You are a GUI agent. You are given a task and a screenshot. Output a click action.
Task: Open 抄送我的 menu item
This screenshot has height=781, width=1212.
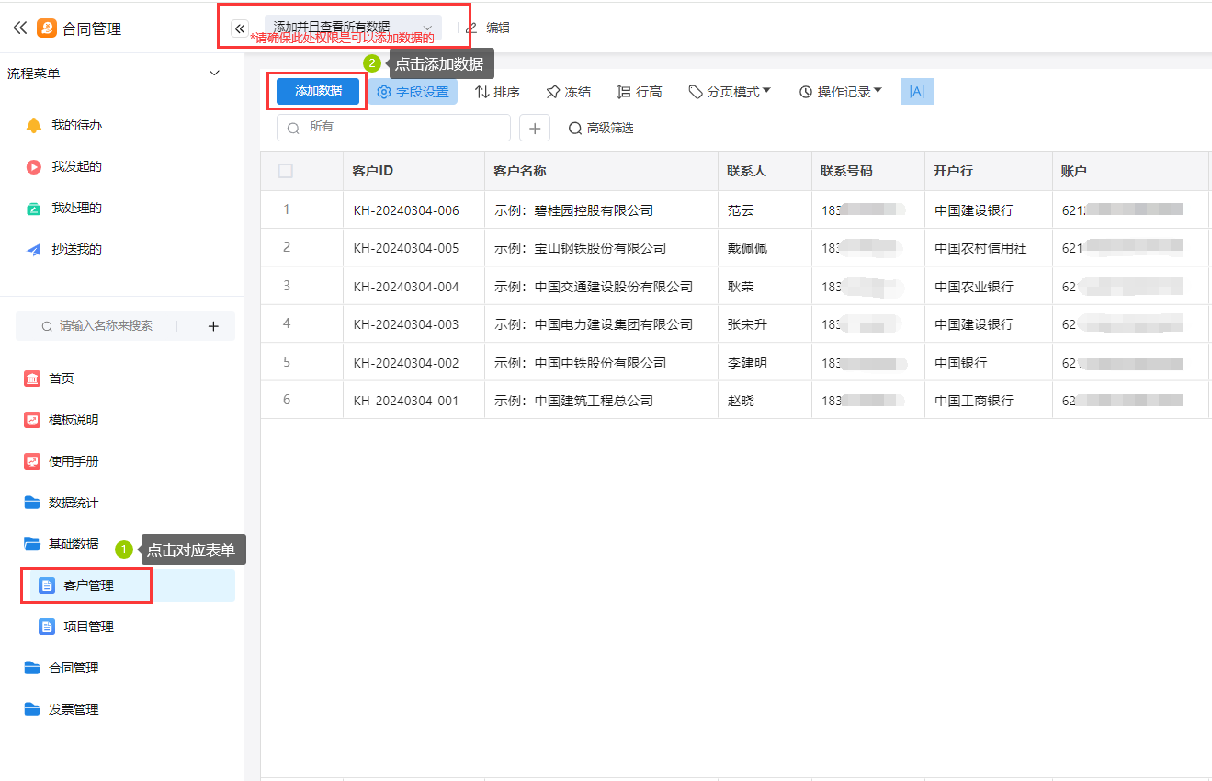pos(76,249)
